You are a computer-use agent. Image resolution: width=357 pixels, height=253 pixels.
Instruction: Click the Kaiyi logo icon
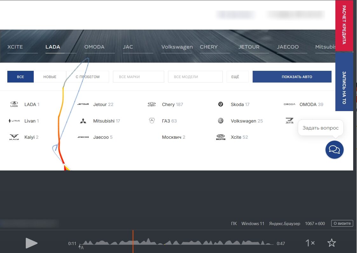(14, 137)
